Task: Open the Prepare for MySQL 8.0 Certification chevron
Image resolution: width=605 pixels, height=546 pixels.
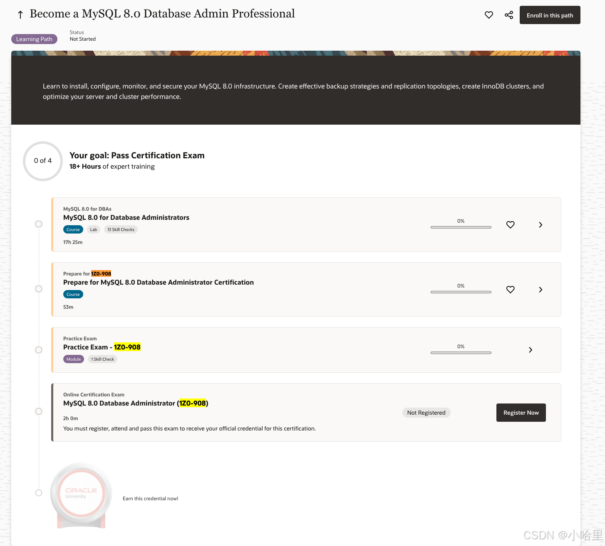Action: coord(541,290)
